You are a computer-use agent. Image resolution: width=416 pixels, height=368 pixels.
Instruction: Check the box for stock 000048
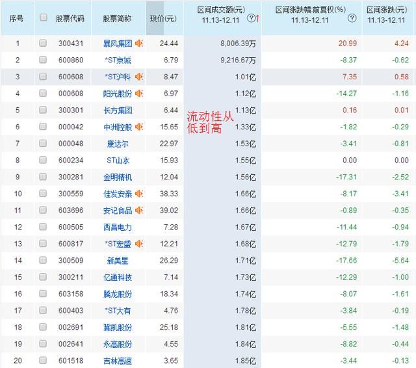(x=43, y=143)
